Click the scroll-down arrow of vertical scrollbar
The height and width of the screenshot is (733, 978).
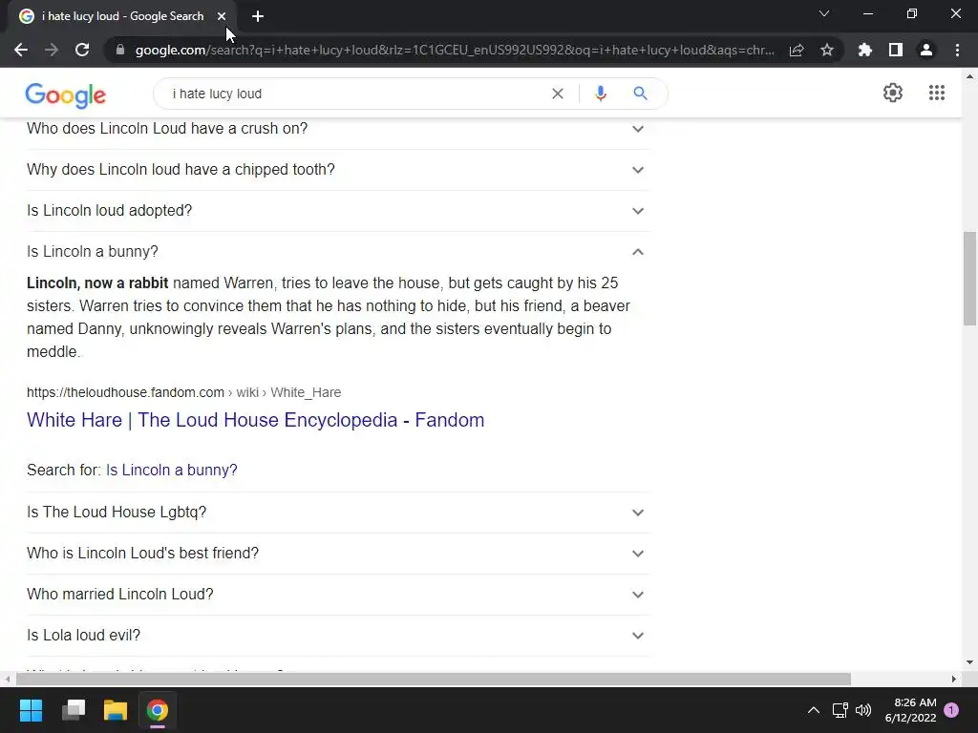coord(969,662)
